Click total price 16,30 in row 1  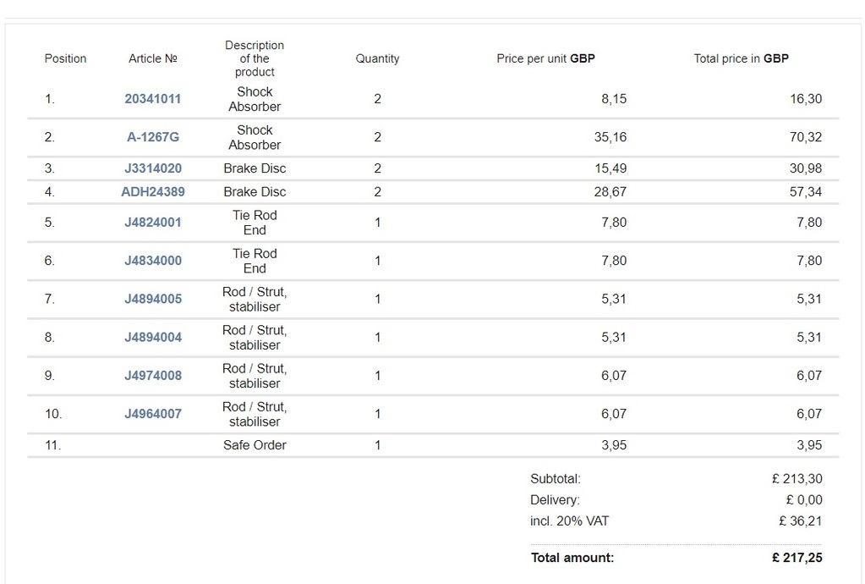tap(806, 99)
